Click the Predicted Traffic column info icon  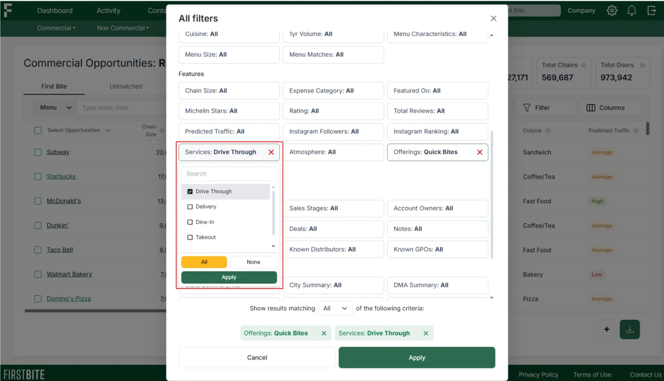[x=636, y=130]
